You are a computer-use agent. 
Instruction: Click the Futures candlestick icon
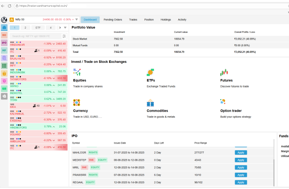[x=224, y=72]
